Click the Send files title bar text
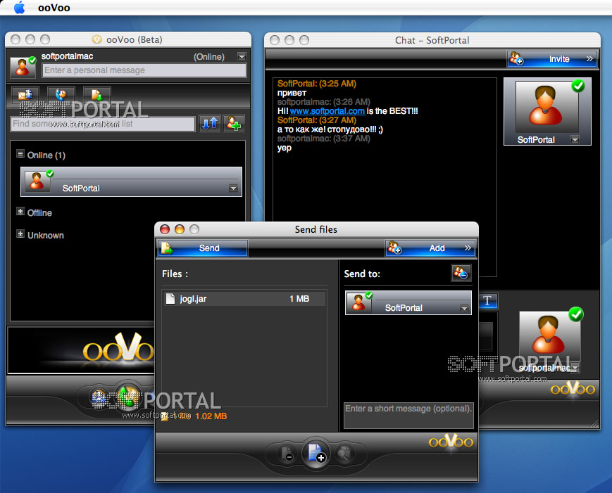The height and width of the screenshot is (493, 612). [x=316, y=229]
